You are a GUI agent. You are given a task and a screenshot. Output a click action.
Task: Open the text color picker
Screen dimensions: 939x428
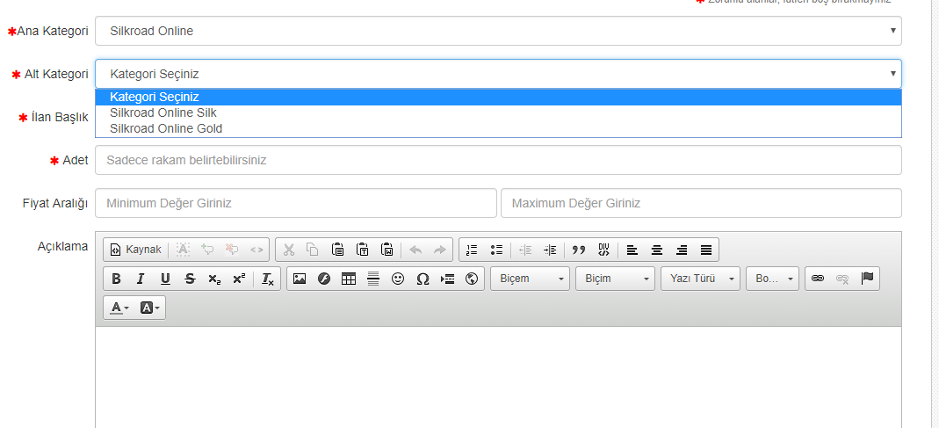(x=119, y=308)
